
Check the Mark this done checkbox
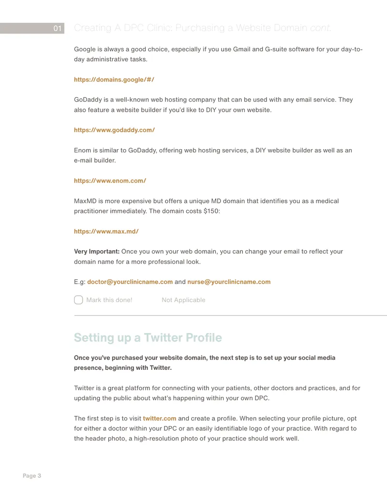coord(78,300)
